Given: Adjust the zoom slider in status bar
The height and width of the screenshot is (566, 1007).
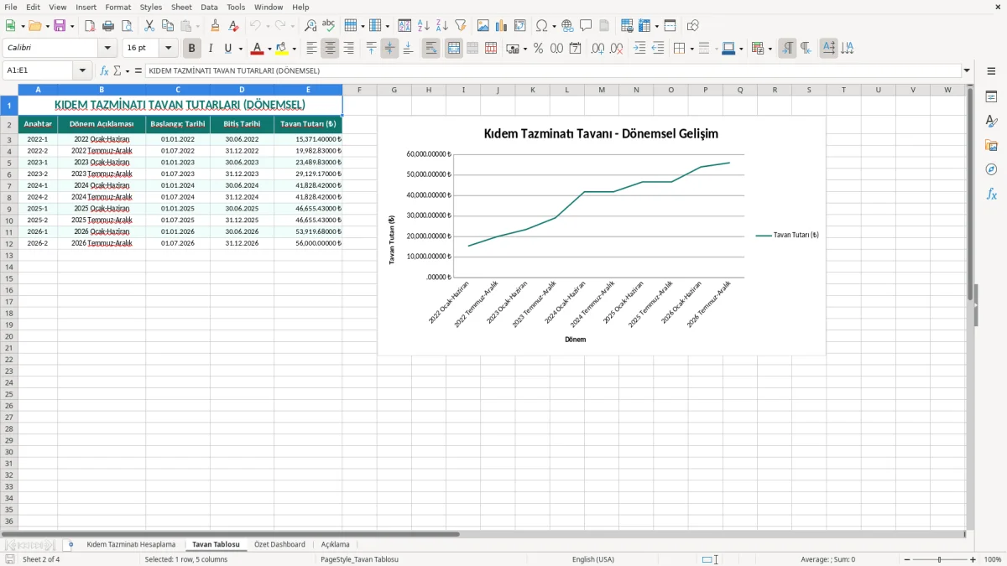Looking at the screenshot, I should (x=939, y=559).
